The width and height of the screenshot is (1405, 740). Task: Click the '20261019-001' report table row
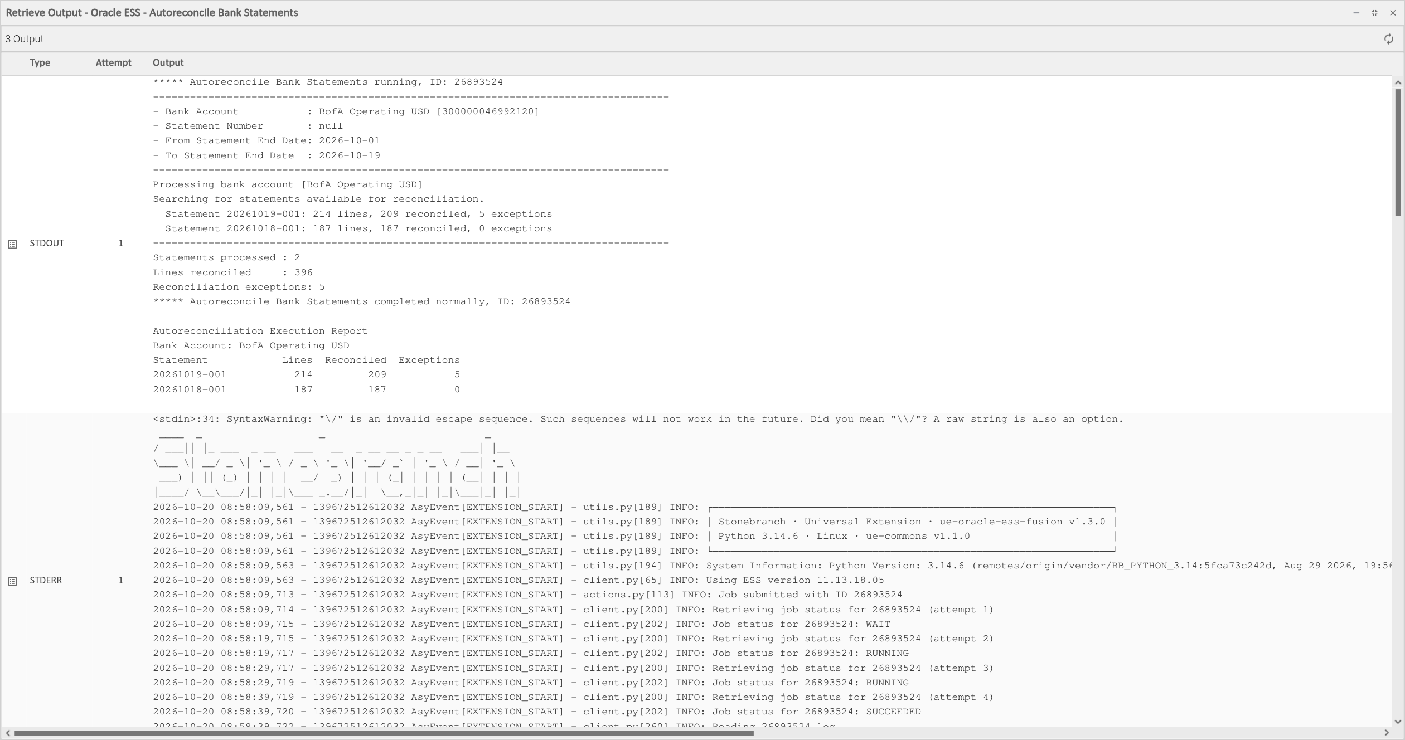(306, 374)
